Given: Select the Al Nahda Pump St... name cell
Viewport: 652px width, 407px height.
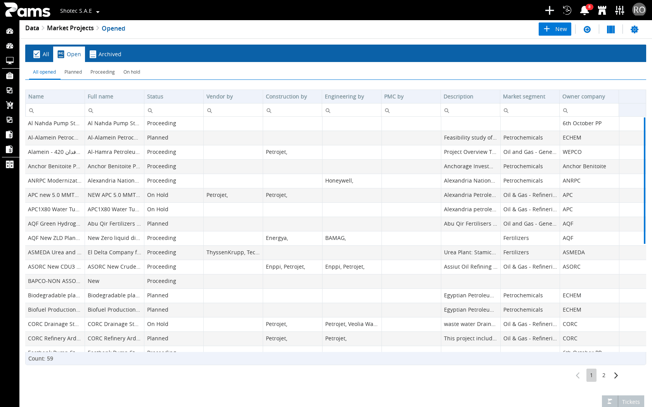Looking at the screenshot, I should tap(55, 123).
